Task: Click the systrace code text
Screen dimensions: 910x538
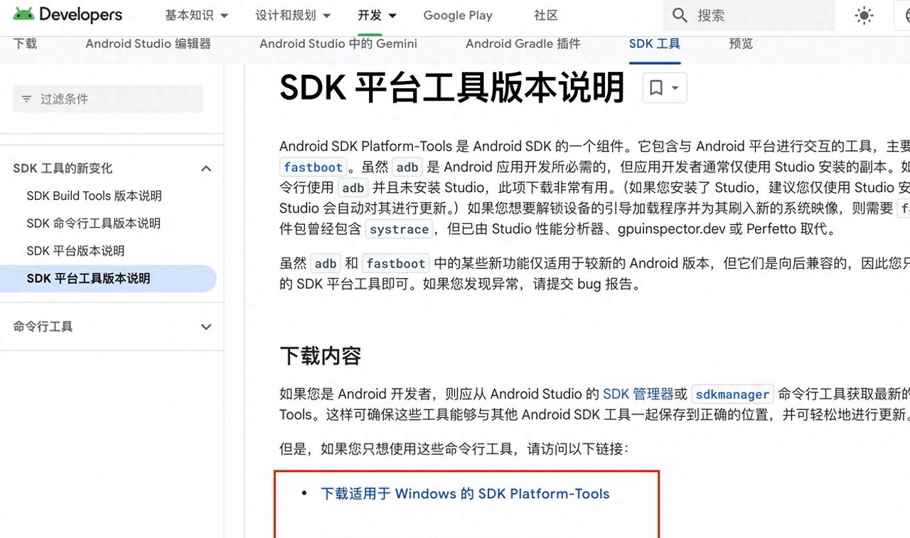Action: point(399,229)
